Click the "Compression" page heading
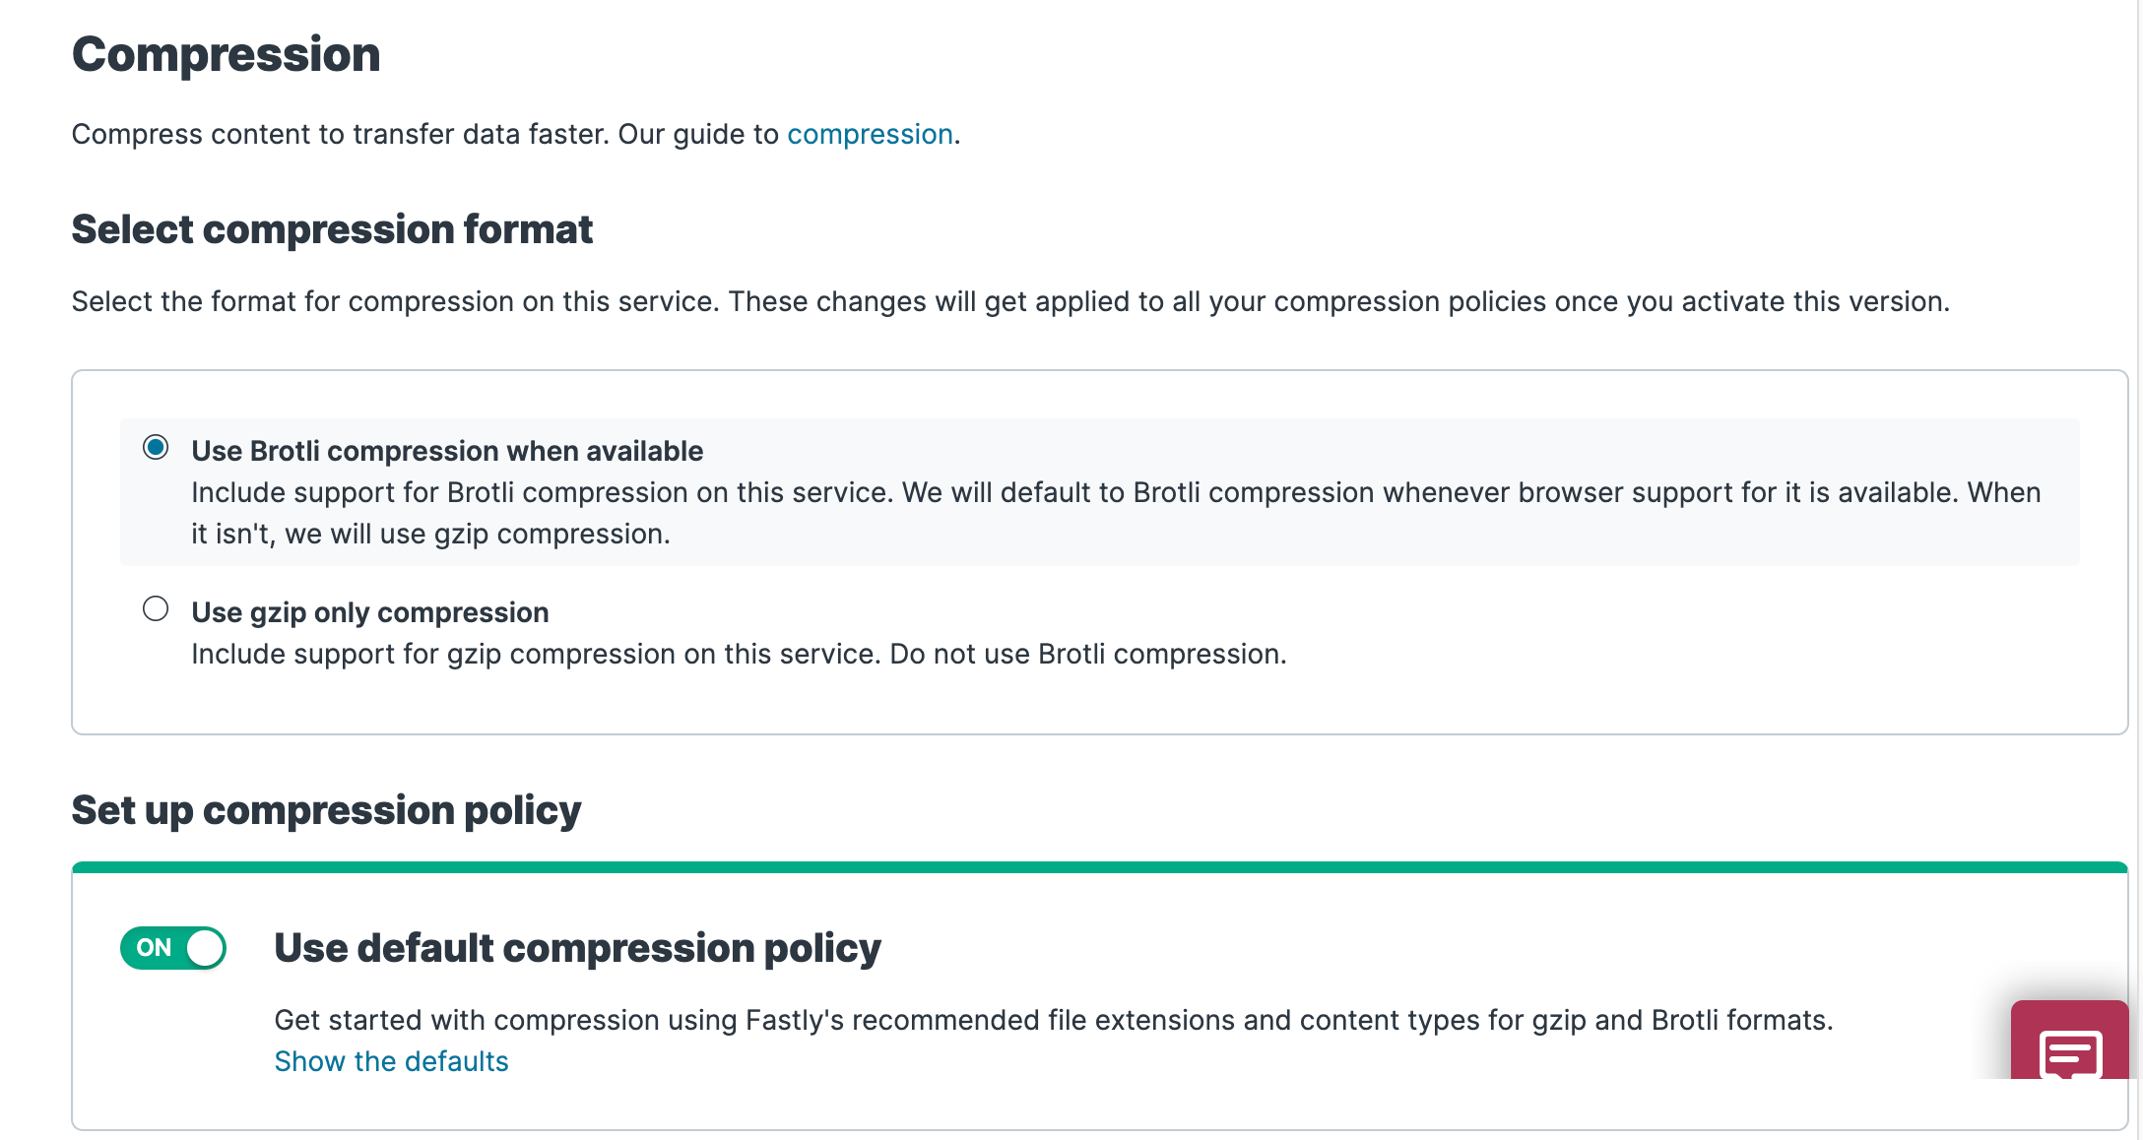This screenshot has width=2143, height=1140. click(x=226, y=54)
